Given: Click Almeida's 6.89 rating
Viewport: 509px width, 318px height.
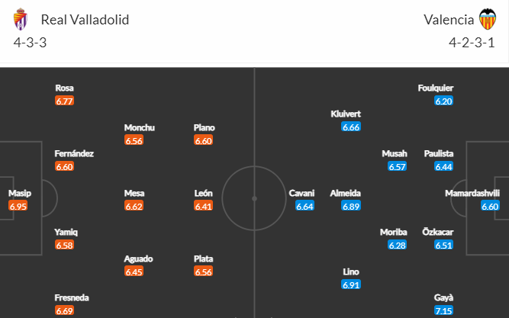Looking at the screenshot, I should [x=351, y=206].
